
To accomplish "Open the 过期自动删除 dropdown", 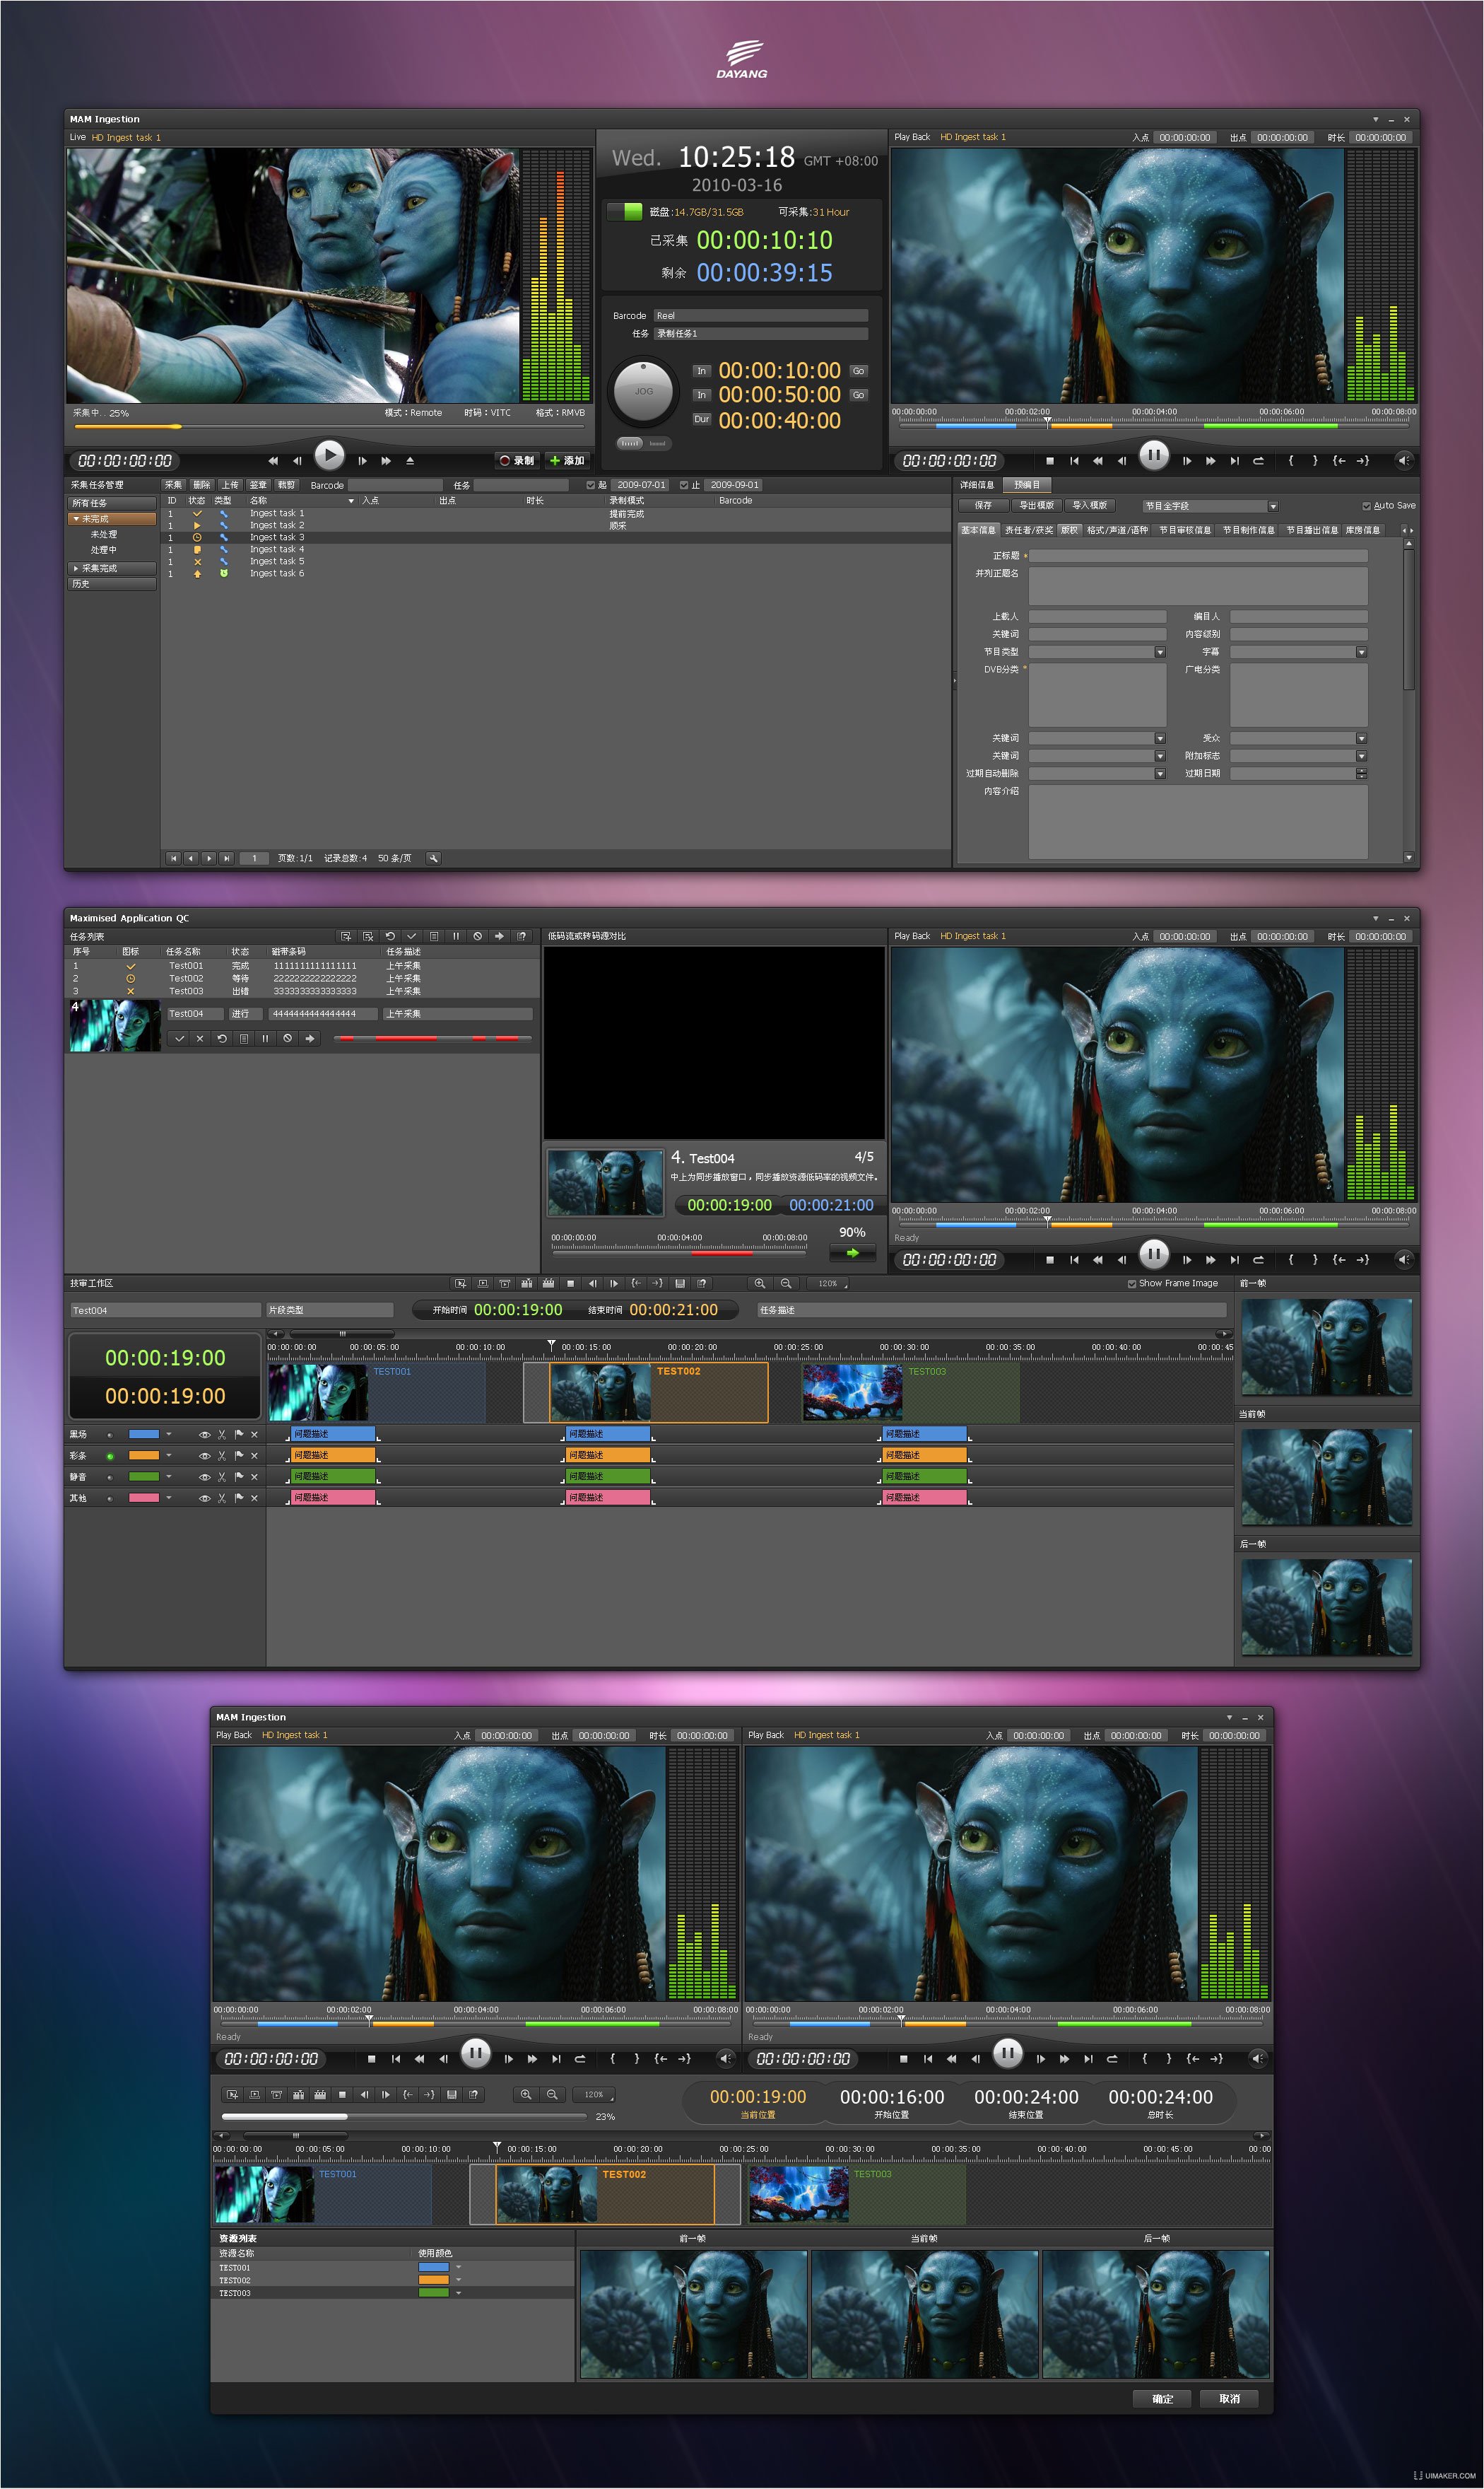I will coord(1160,774).
